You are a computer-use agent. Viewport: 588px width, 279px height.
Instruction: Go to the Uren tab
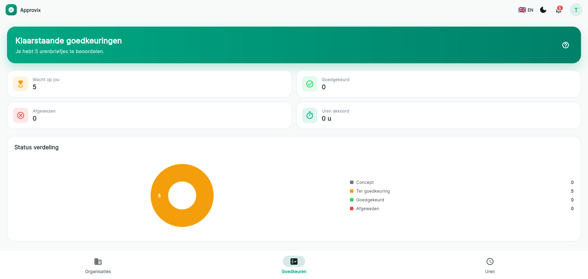click(x=490, y=266)
